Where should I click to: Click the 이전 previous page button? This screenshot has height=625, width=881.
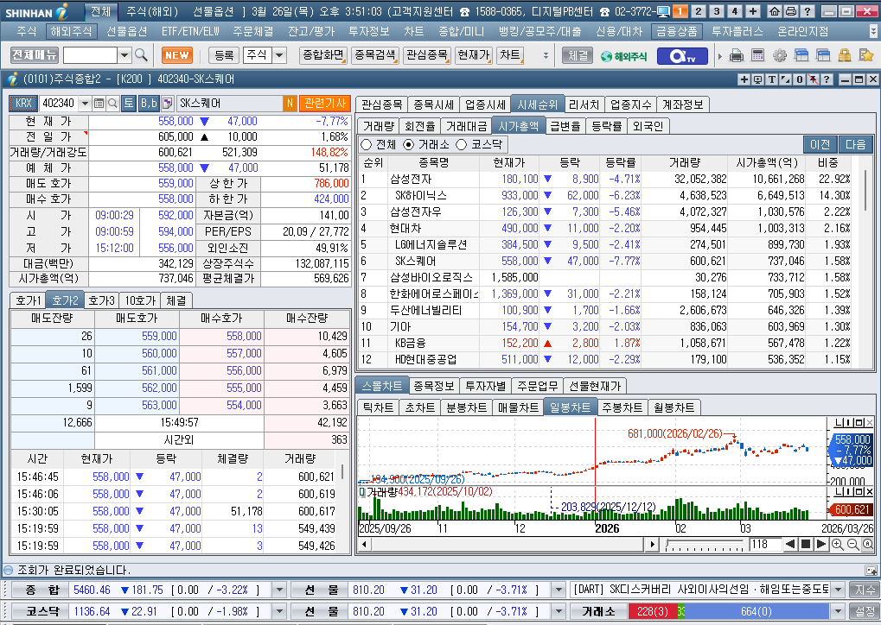[820, 145]
